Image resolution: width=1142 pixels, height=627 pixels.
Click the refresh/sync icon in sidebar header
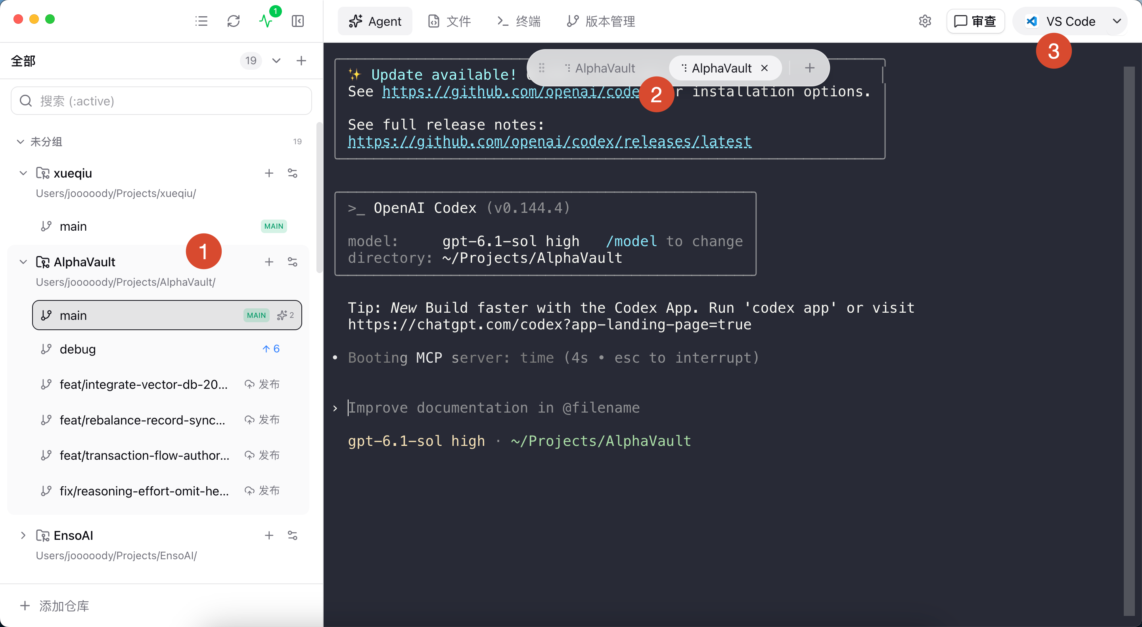[233, 21]
